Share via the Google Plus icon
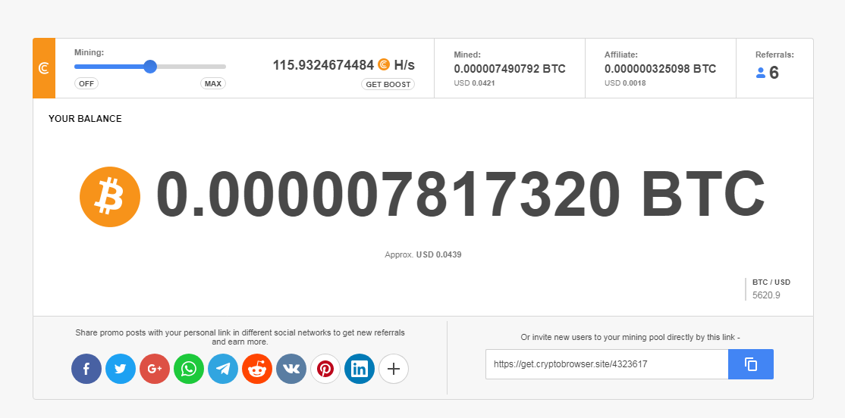 [155, 369]
